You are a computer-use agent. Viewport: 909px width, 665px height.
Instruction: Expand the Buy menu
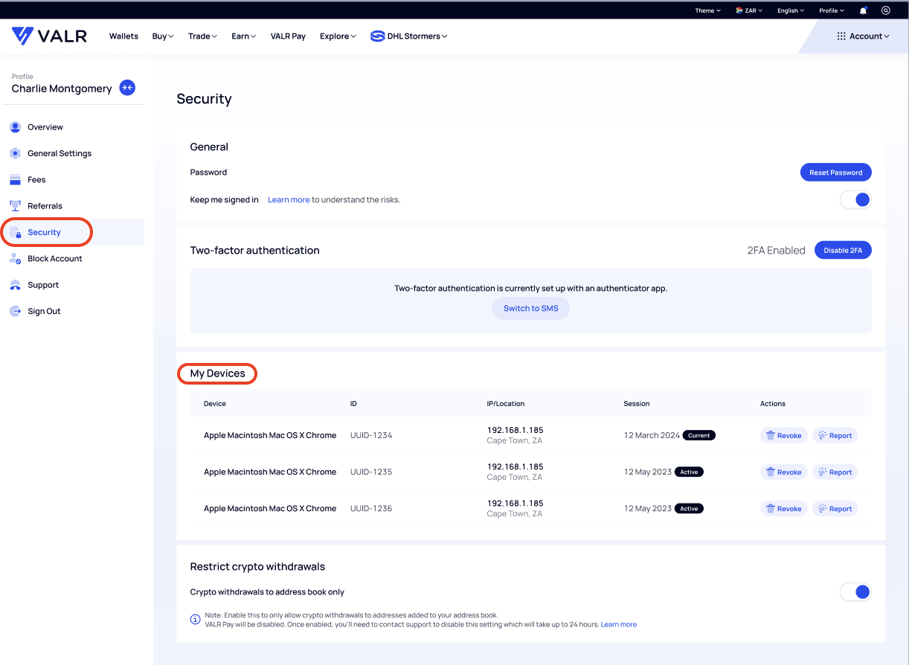click(x=163, y=36)
